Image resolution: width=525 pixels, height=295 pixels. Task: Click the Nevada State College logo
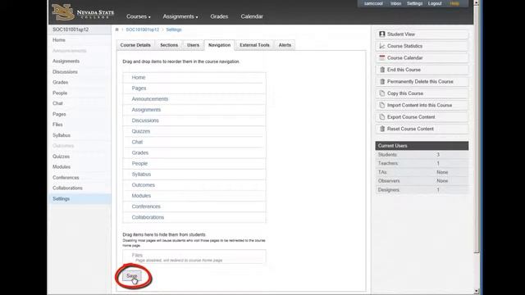83,13
